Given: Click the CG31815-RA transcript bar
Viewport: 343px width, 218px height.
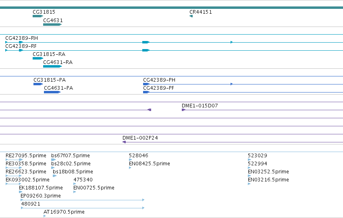Looking at the screenshot, I should tap(38, 58).
